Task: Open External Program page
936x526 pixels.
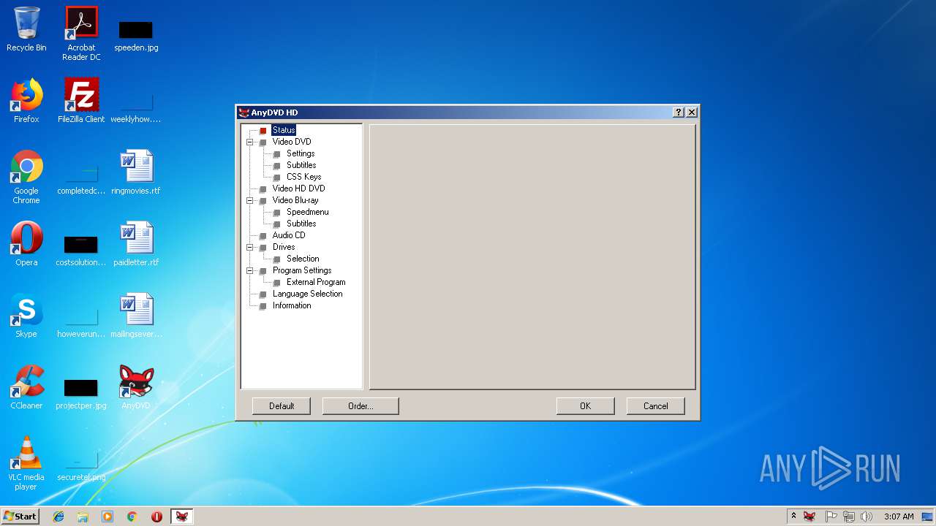Action: click(x=316, y=282)
